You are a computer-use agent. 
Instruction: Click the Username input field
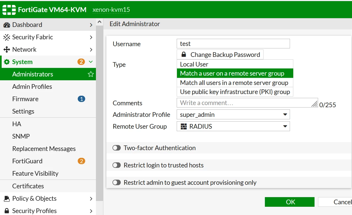tap(233, 44)
